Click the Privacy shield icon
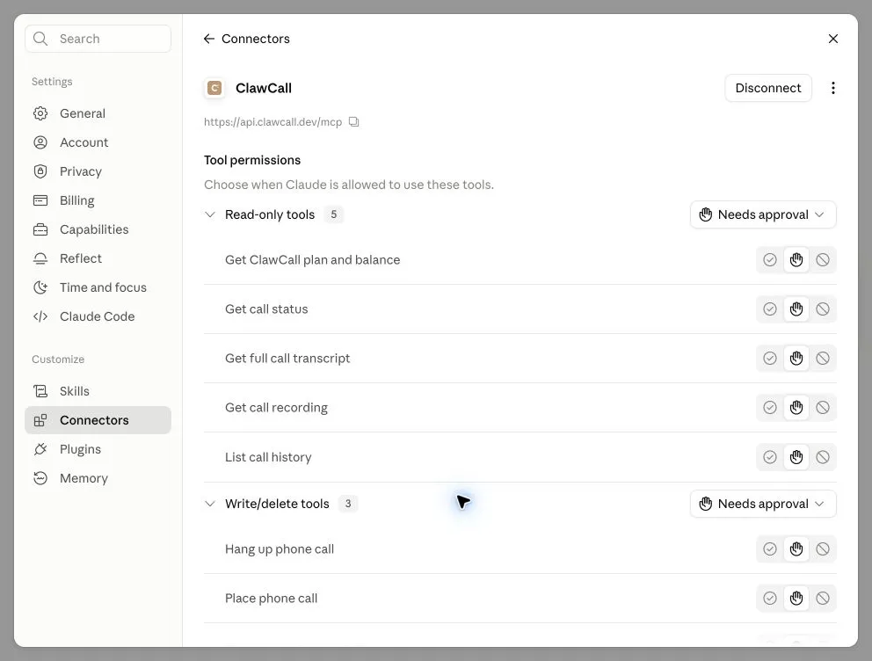Image resolution: width=872 pixels, height=661 pixels. [40, 171]
